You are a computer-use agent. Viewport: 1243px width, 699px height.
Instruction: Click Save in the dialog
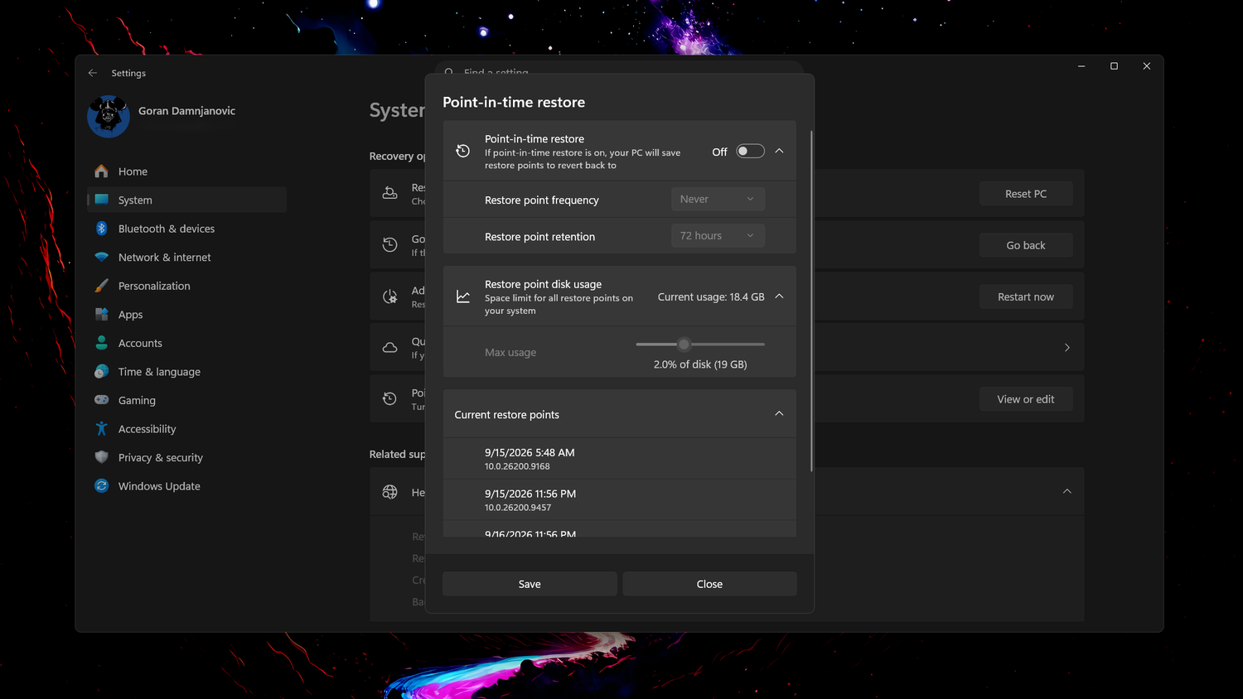pos(530,584)
